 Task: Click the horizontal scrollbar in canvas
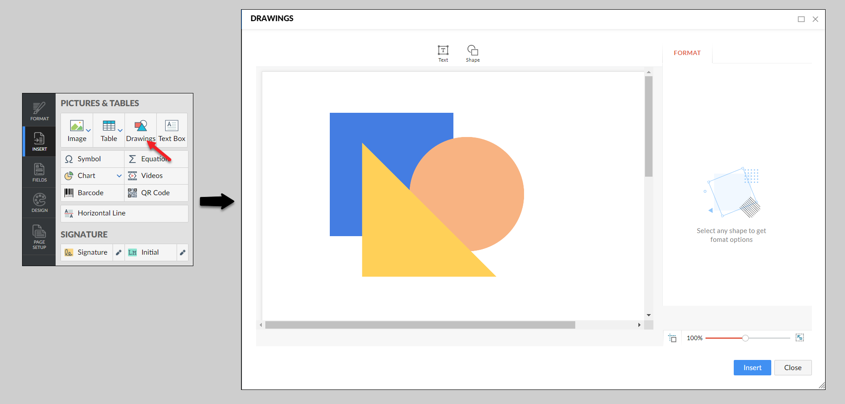point(420,325)
